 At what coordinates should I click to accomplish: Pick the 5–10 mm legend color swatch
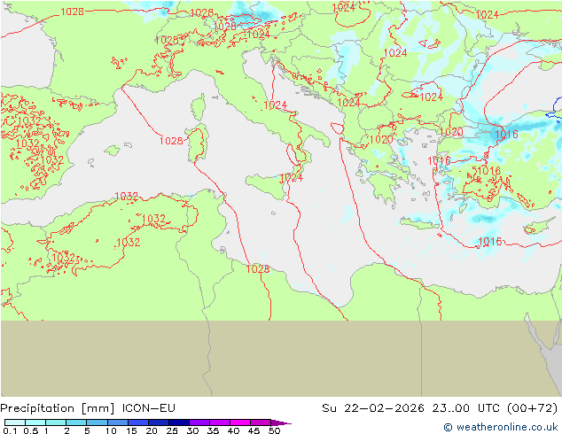[97, 422]
